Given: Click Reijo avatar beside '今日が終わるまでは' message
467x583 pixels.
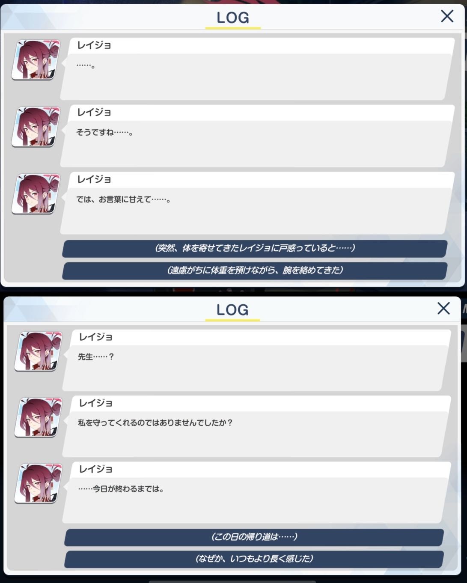Looking at the screenshot, I should coord(39,483).
